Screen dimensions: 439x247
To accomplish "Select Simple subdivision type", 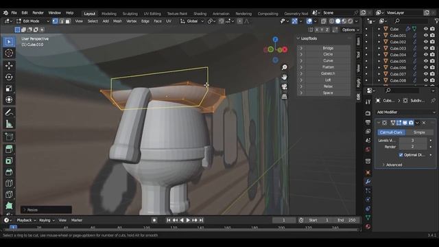I will point(419,132).
